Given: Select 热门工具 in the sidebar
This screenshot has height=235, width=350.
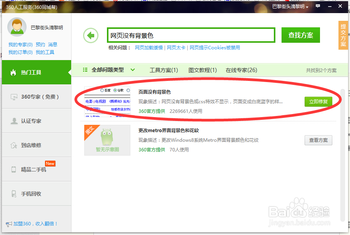Looking at the screenshot, I should (37, 72).
